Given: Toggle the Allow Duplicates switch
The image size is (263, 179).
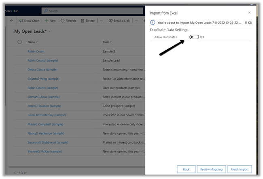Looking at the screenshot, I should pos(194,37).
